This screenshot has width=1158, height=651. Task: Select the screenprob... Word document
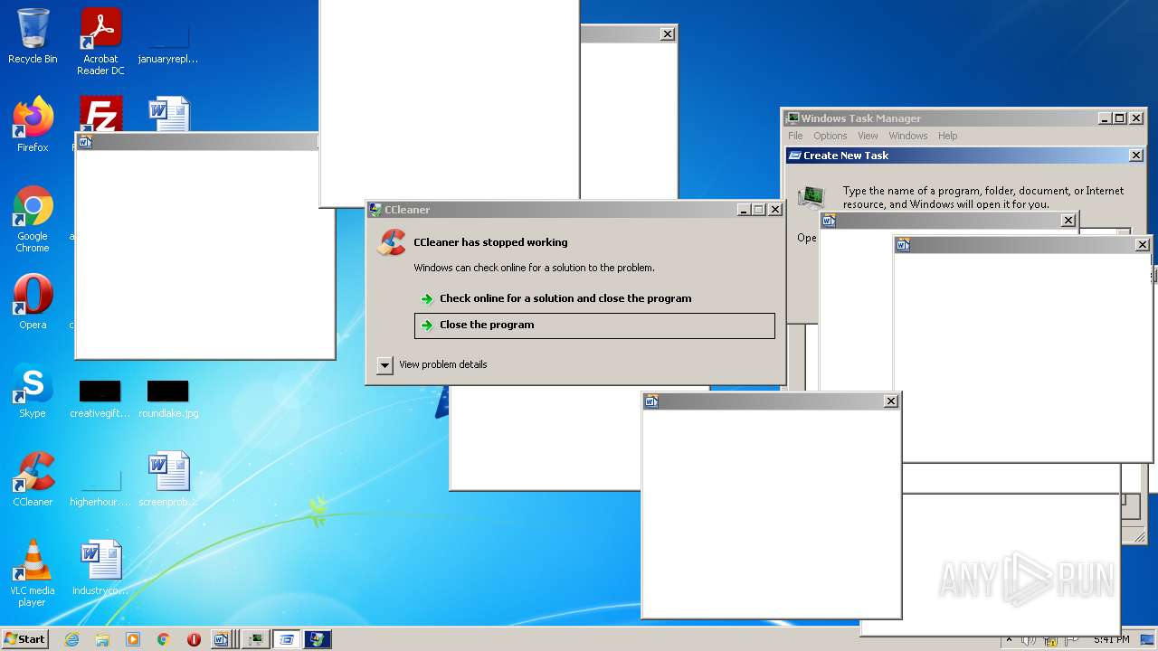168,479
